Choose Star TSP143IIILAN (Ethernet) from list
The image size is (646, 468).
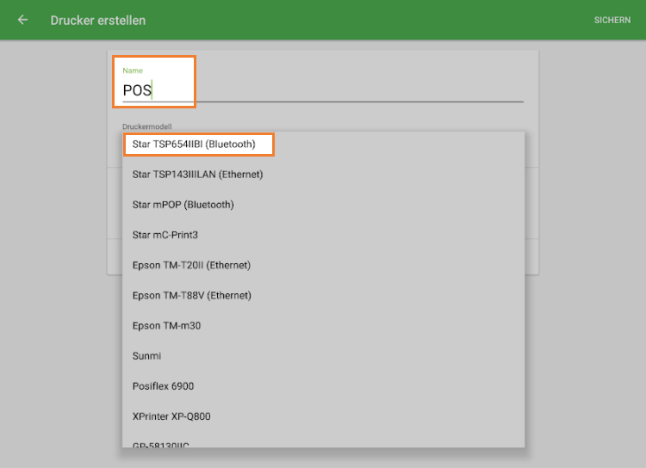[197, 175]
